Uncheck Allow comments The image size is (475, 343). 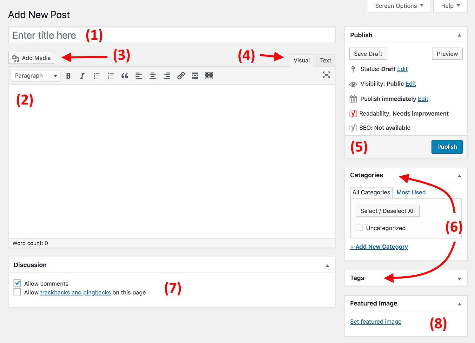tap(17, 283)
